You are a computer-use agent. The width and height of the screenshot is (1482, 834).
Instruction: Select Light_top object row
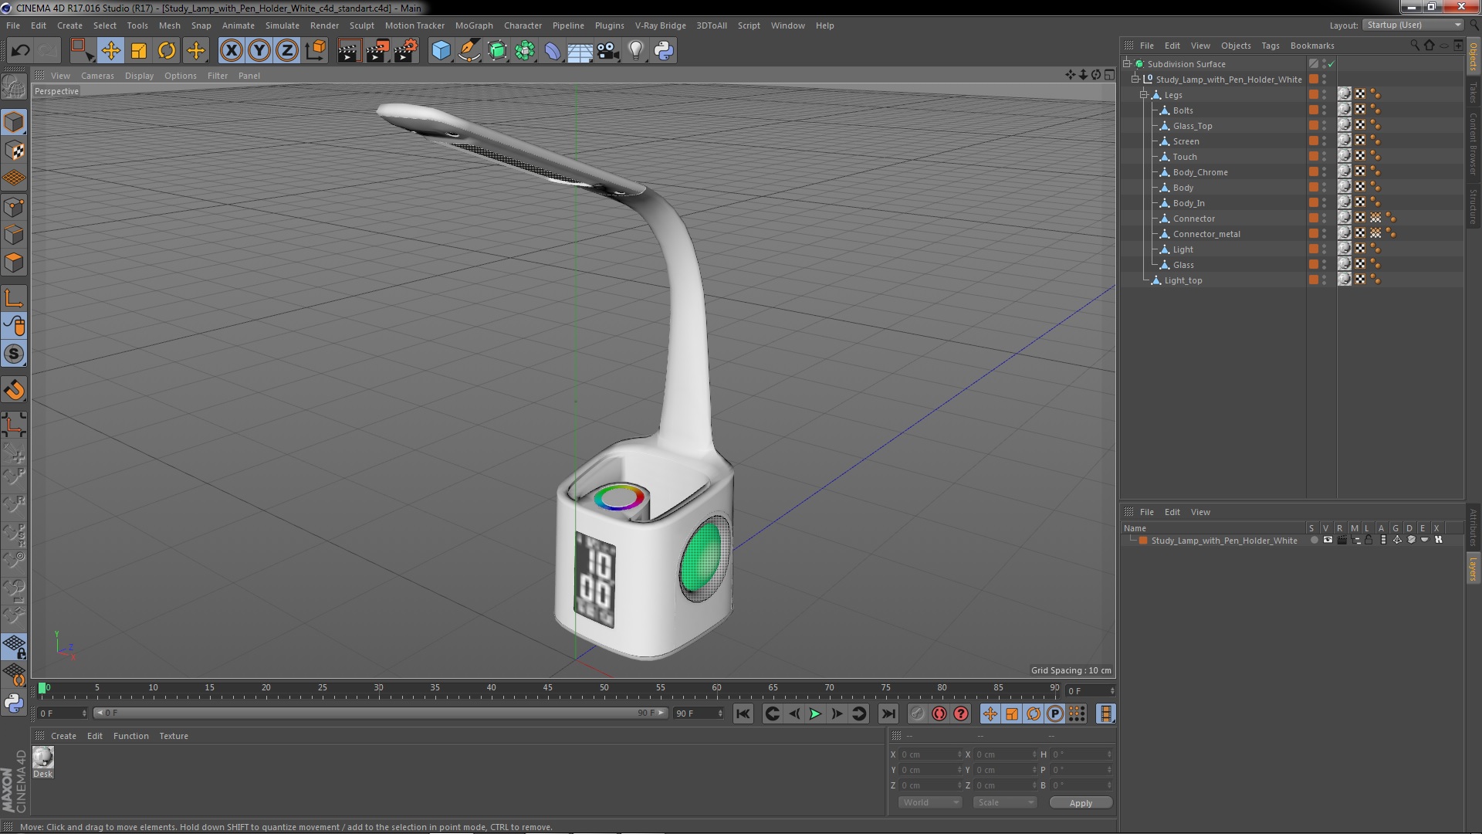coord(1183,280)
